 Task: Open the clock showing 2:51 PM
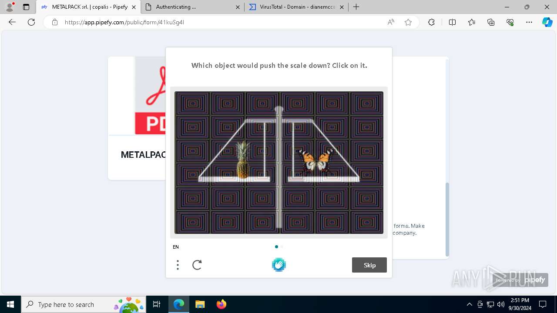coord(520,304)
